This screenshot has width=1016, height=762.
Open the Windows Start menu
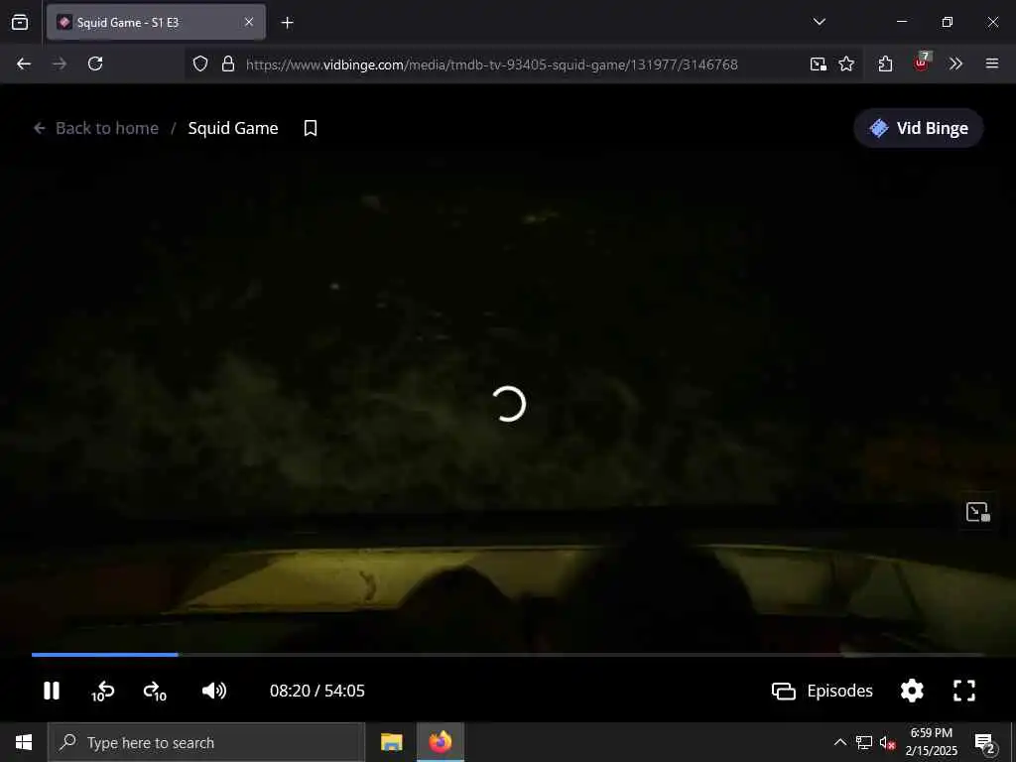24,742
